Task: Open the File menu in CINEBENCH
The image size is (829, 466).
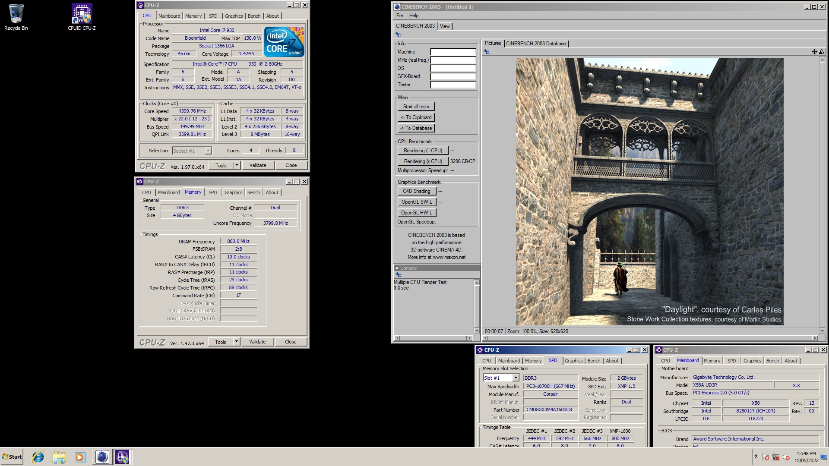Action: coord(400,16)
